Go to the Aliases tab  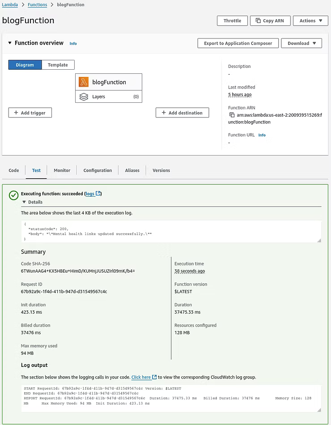point(132,170)
